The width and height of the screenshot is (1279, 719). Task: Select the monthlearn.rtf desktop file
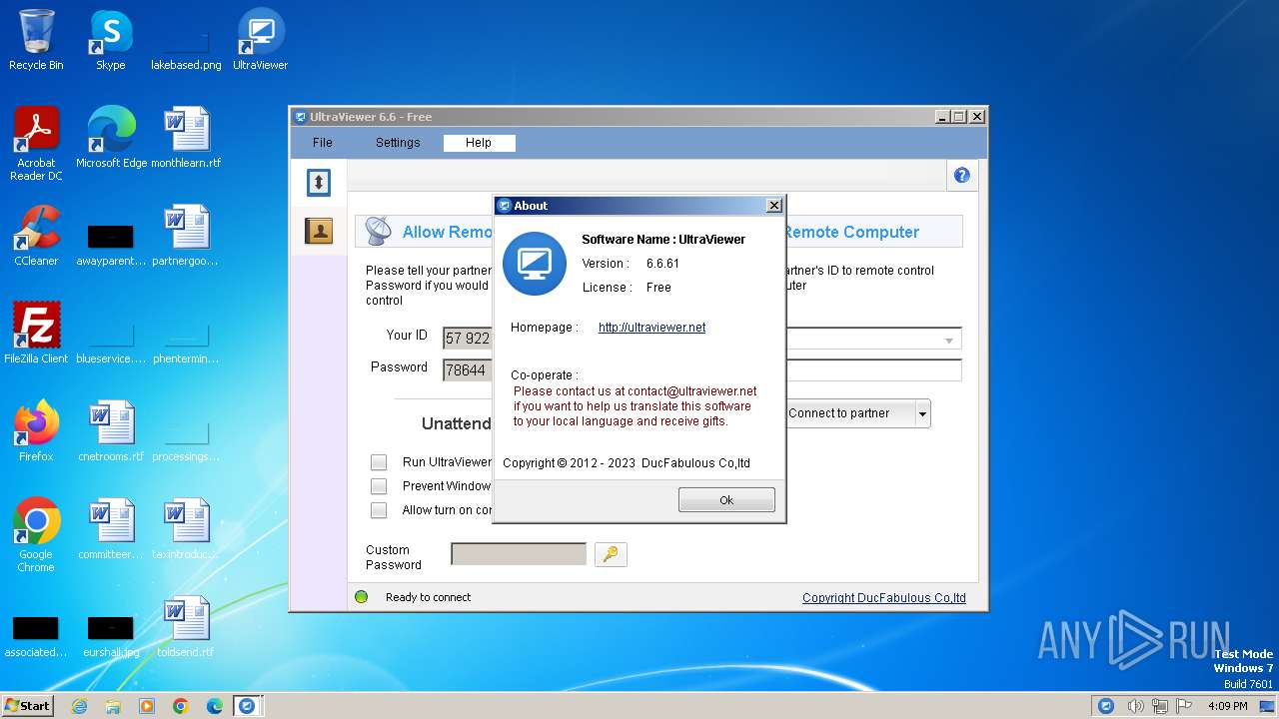click(x=186, y=138)
